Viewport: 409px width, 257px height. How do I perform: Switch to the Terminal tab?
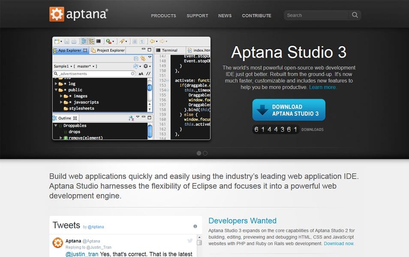(170, 50)
